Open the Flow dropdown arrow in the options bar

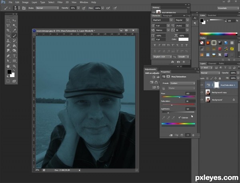pos(103,8)
